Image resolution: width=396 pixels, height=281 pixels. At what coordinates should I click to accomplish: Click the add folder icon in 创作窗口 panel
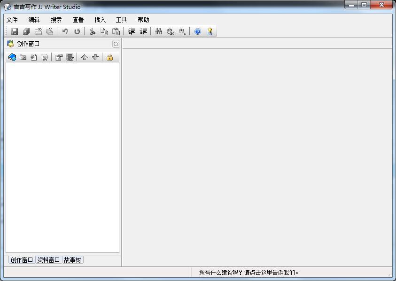23,57
